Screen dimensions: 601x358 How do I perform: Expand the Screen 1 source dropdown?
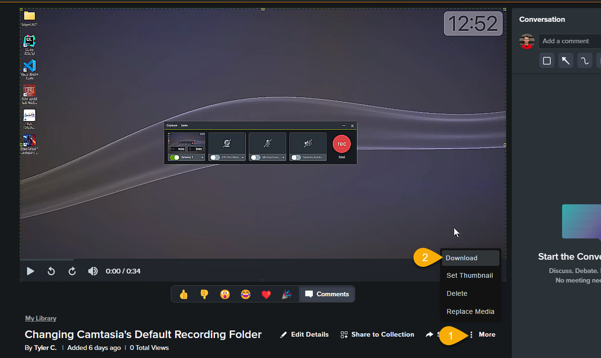point(202,157)
